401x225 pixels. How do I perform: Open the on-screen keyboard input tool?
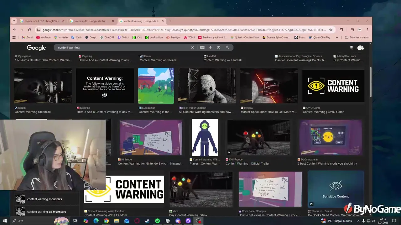tap(202, 47)
